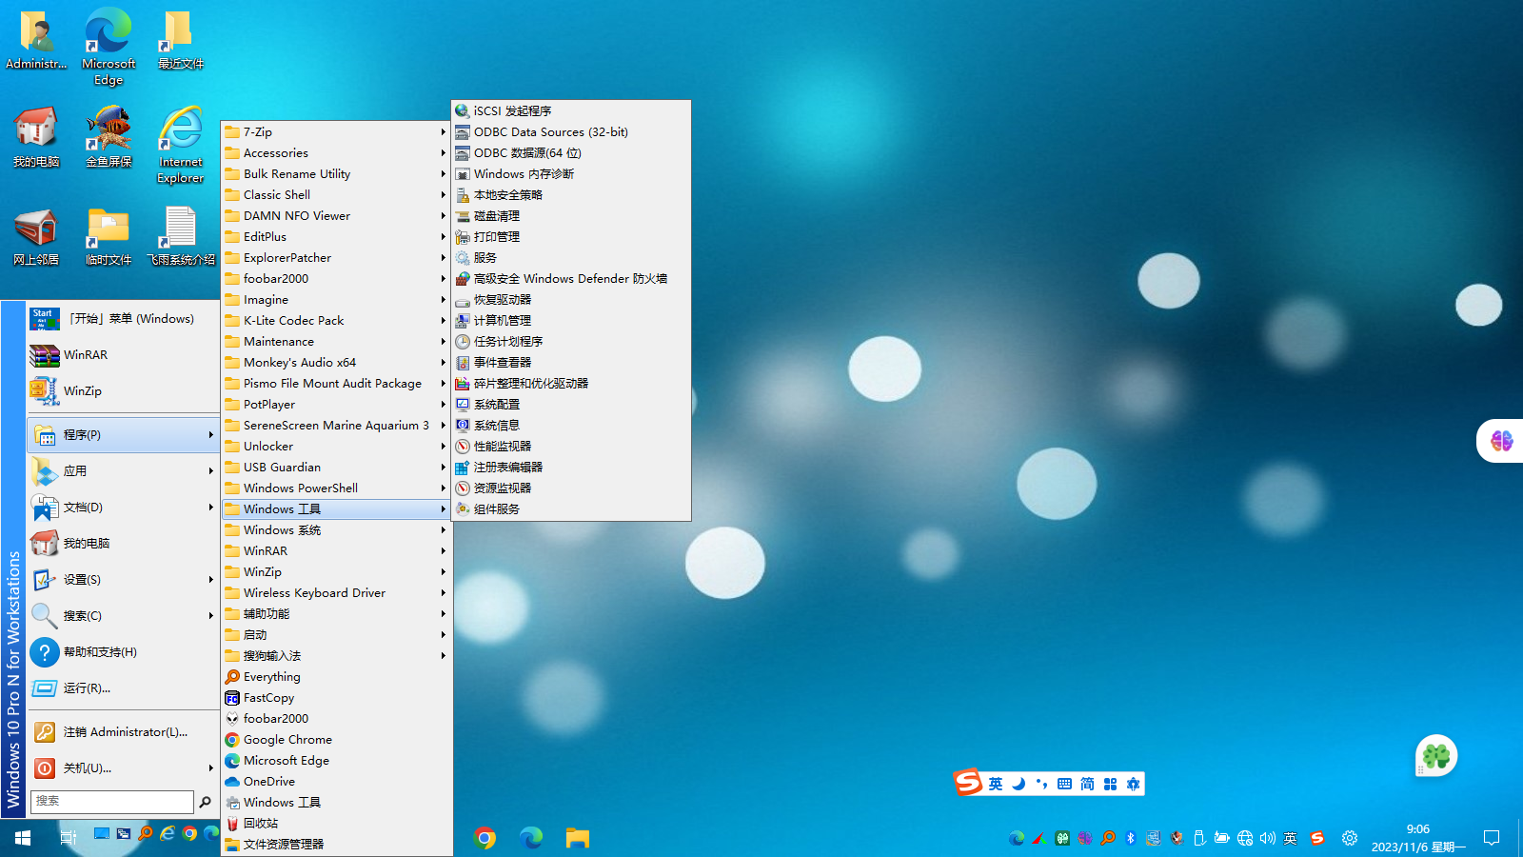Screen dimensions: 1523x857
Task: Open OneDrive from programs list
Action: (x=336, y=782)
